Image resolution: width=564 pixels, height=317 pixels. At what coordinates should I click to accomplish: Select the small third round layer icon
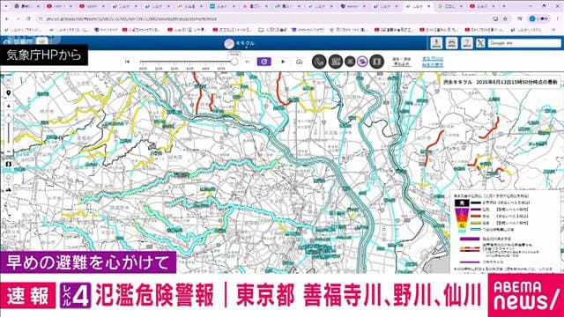tap(350, 62)
